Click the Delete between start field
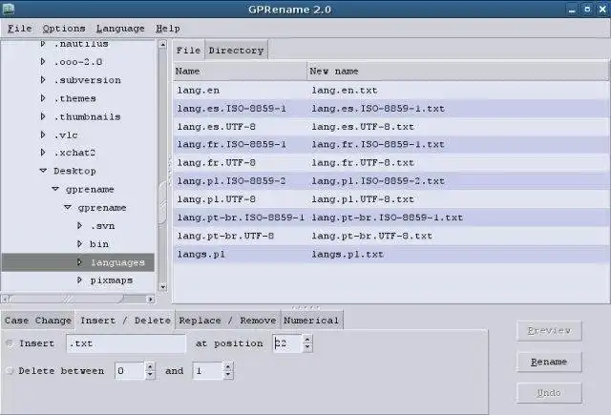This screenshot has width=611, height=415. 130,370
